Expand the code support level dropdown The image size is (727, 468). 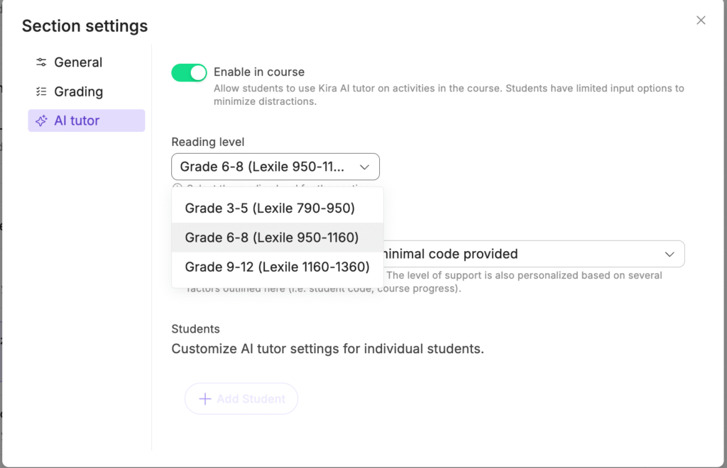(532, 254)
